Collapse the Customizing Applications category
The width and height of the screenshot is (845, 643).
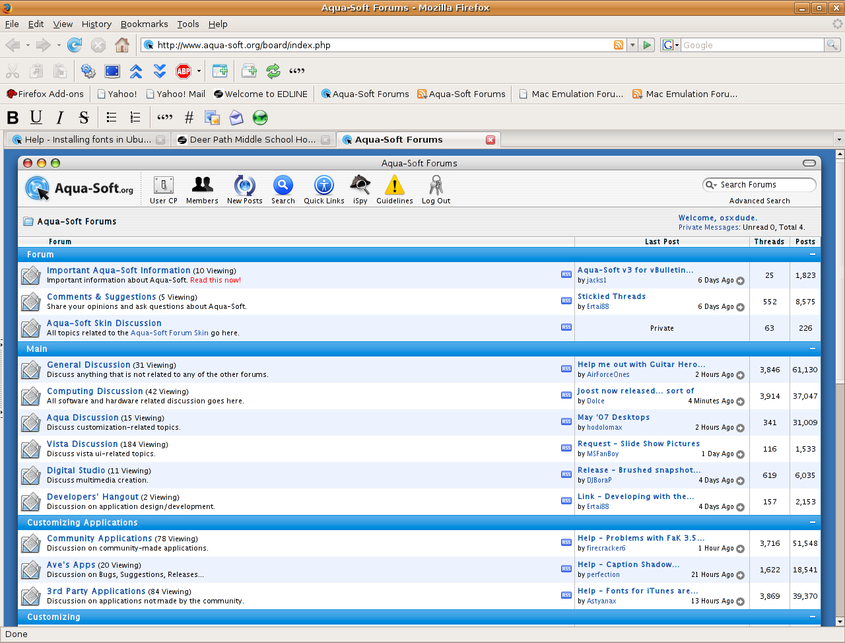pos(813,522)
